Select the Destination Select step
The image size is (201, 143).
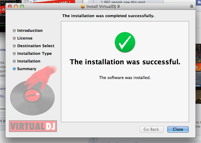click(36, 46)
